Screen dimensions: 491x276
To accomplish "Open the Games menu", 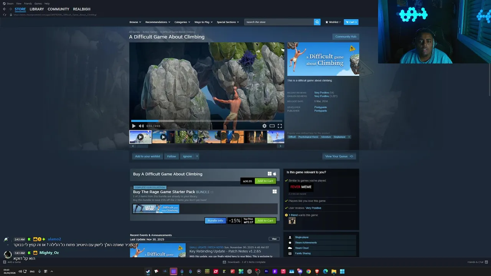I will [x=38, y=3].
